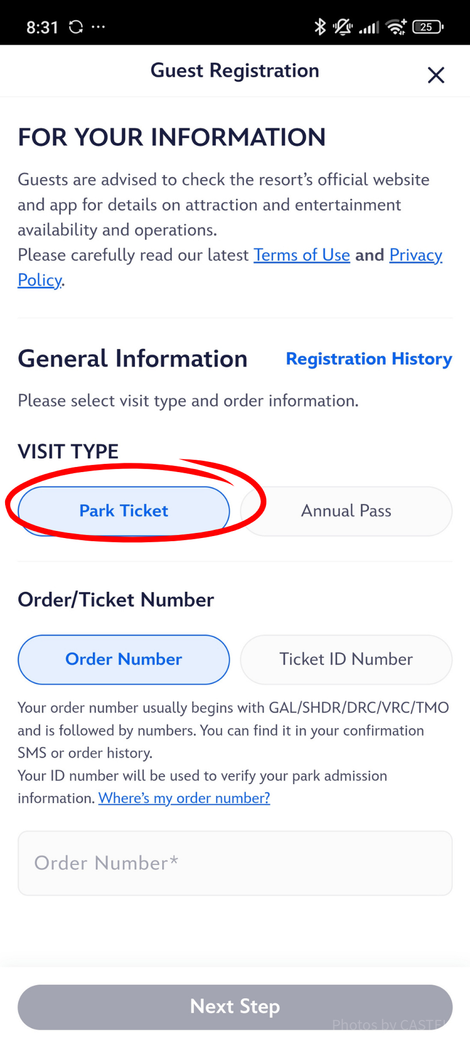Switch to Ticket ID Number option

(x=346, y=659)
